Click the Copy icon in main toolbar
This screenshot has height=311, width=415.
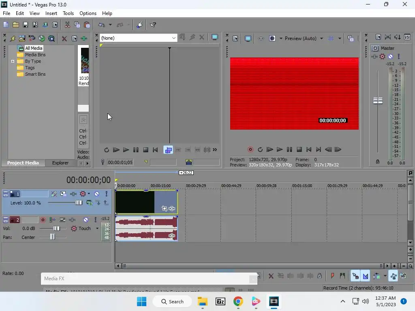77,25
